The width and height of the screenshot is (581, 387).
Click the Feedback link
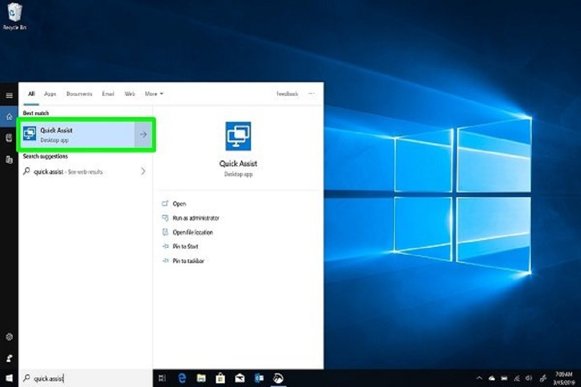coord(287,94)
